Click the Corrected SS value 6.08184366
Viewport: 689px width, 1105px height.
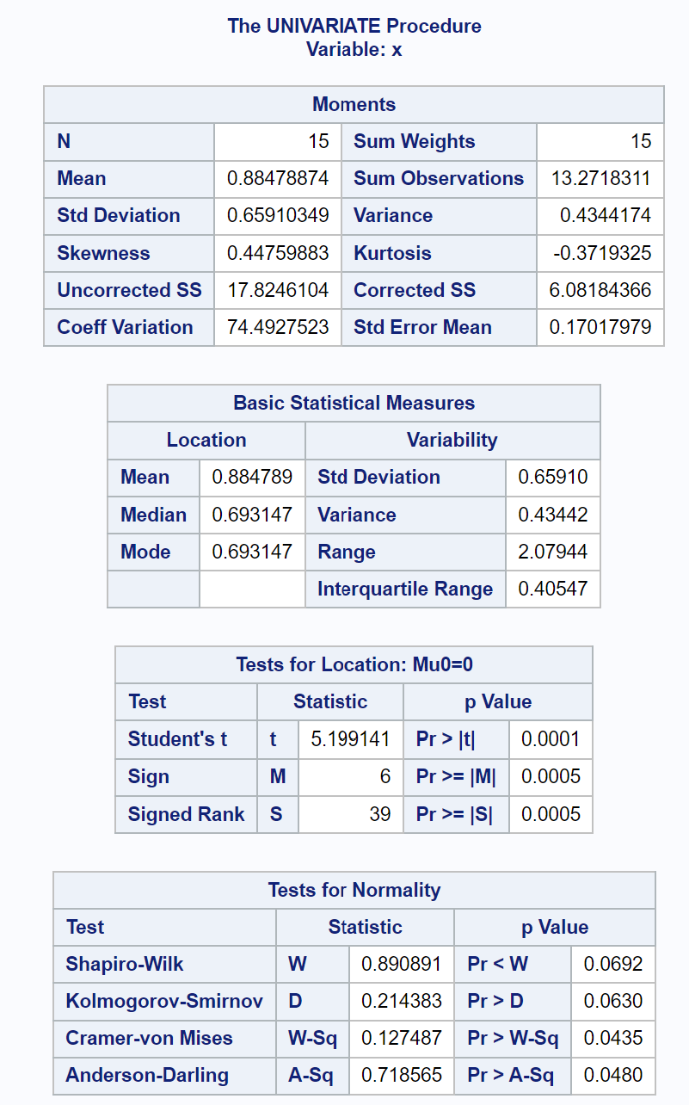click(600, 291)
